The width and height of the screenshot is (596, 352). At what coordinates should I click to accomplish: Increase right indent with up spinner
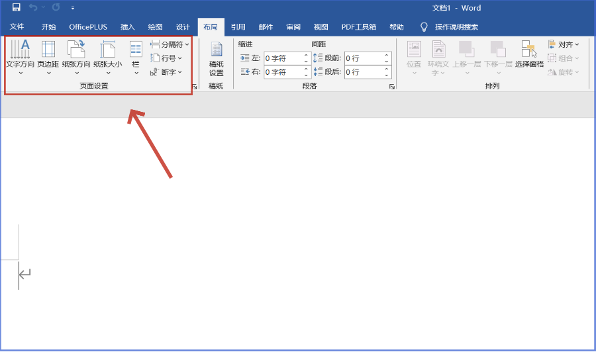coord(306,69)
